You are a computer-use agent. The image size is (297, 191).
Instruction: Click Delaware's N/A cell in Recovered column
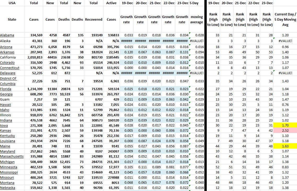click(93, 73)
